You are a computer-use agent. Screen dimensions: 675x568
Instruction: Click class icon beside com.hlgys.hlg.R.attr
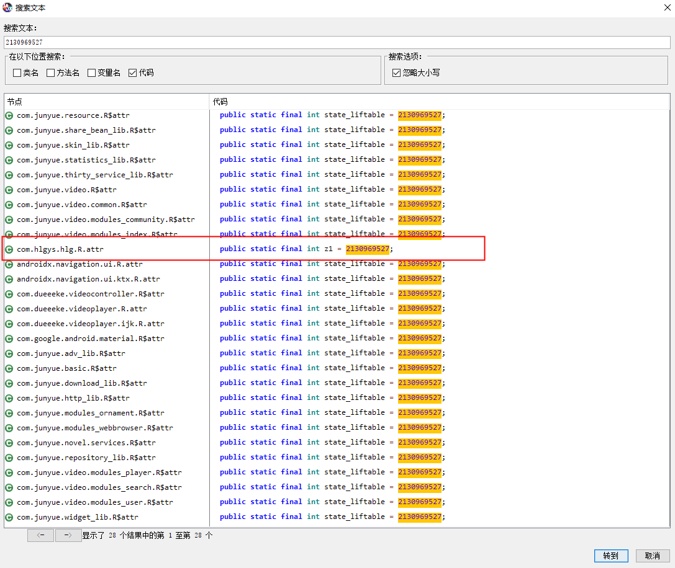pyautogui.click(x=9, y=249)
